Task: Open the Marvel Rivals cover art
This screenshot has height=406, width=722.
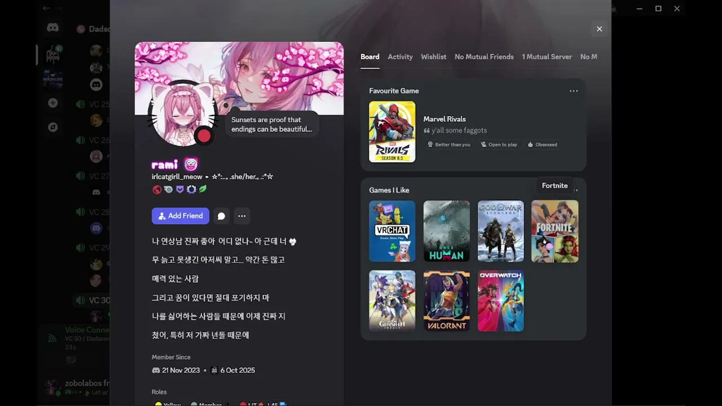Action: point(392,132)
